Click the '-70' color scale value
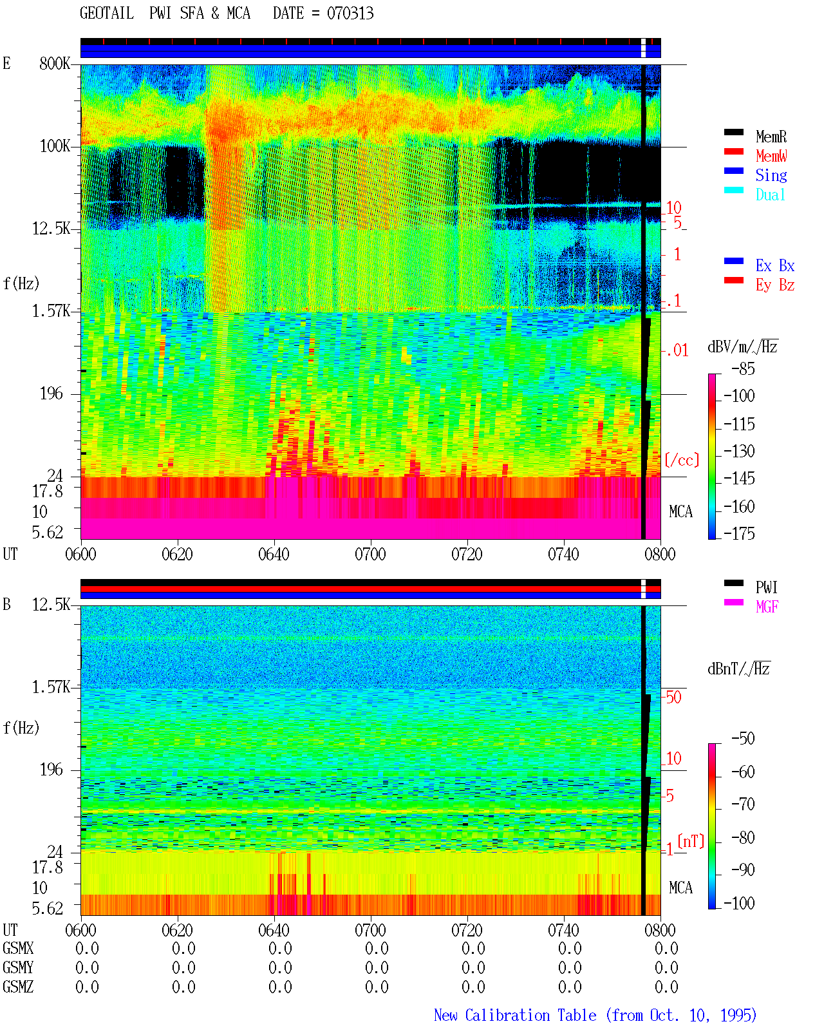The width and height of the screenshot is (824, 1026). pos(743,804)
